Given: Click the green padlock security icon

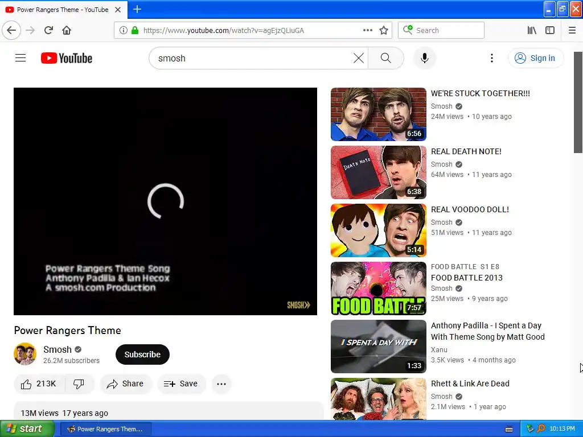Looking at the screenshot, I should tap(135, 30).
